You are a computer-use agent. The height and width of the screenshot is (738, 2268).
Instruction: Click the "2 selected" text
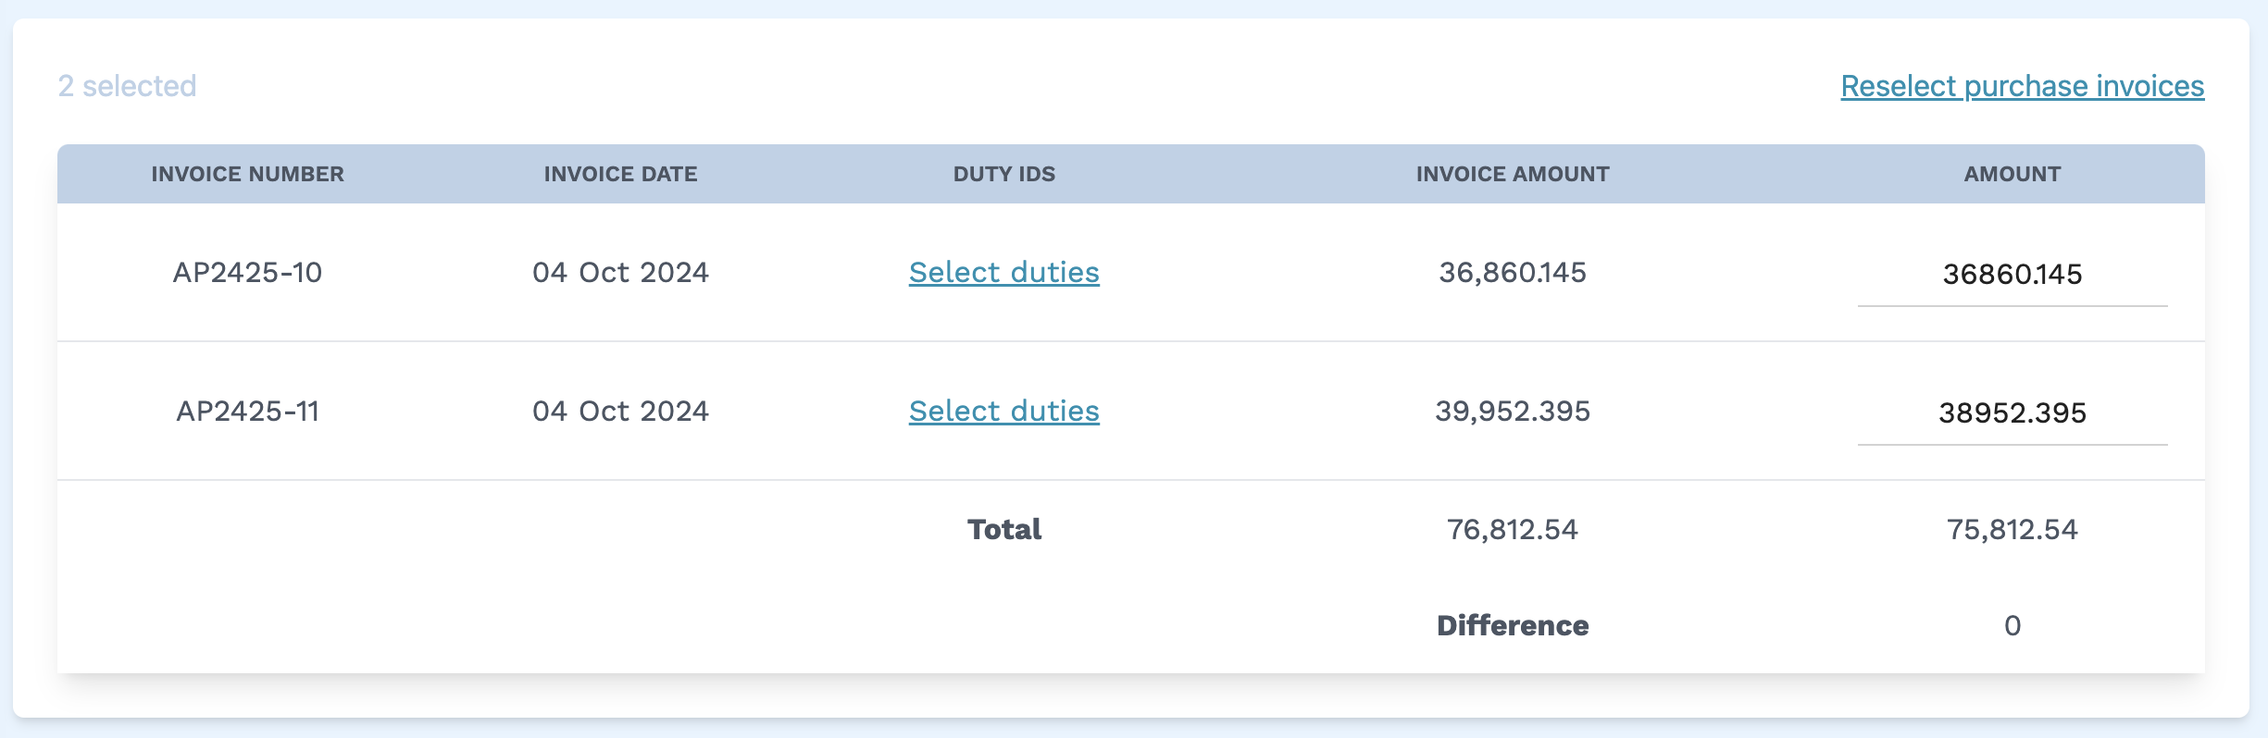pyautogui.click(x=127, y=86)
